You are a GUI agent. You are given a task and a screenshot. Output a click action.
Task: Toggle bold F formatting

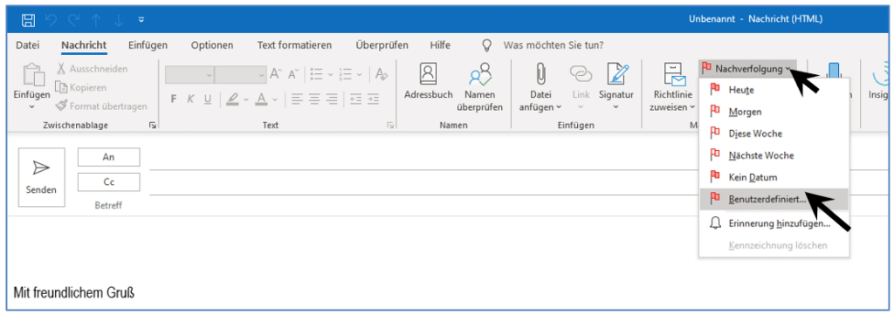pos(174,99)
